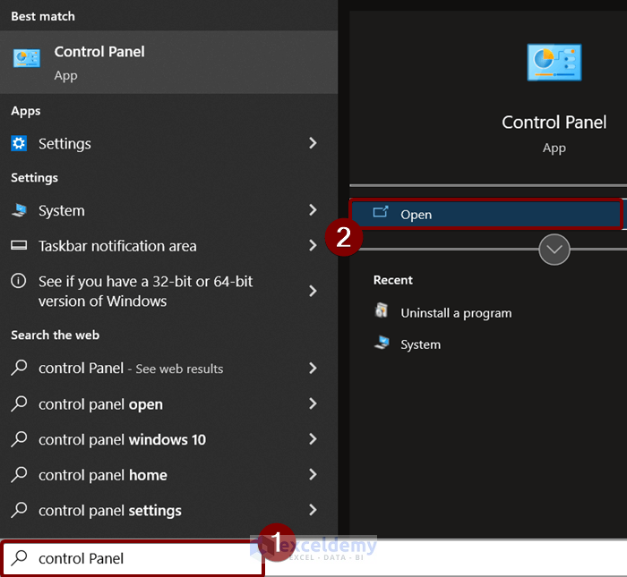Select the Control Panel App best match
This screenshot has height=577, width=627.
point(168,63)
